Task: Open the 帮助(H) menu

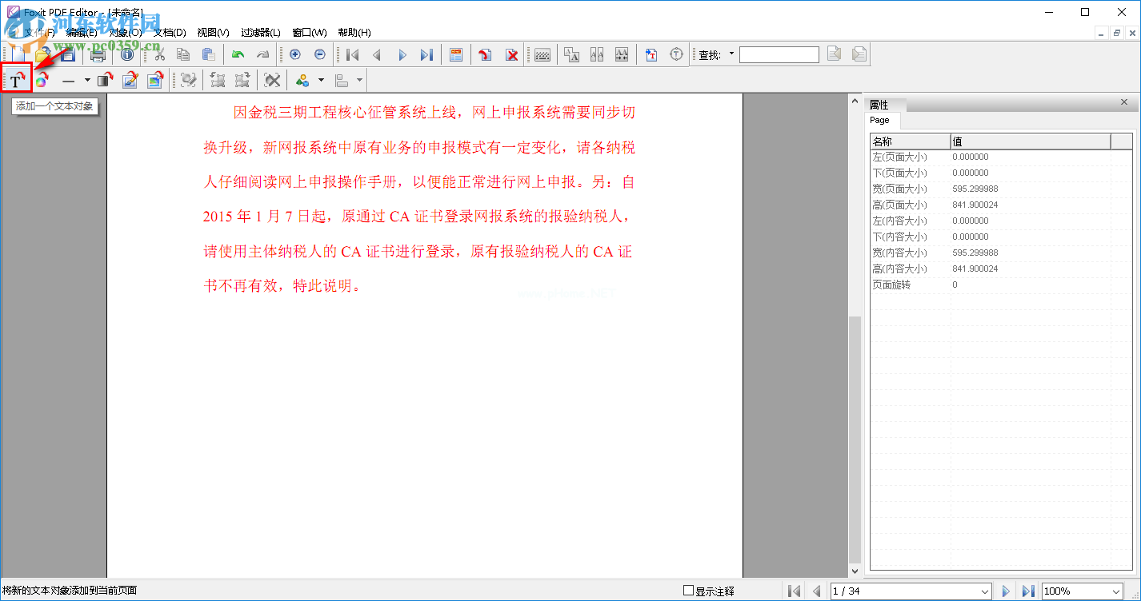Action: point(354,33)
